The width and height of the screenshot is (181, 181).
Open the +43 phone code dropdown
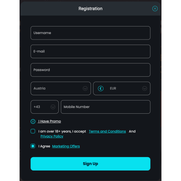coord(45,107)
